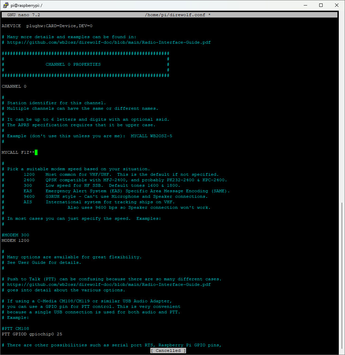The height and width of the screenshot is (355, 345).
Task: Minimize the PuTTY terminal window
Action: tap(305, 5)
